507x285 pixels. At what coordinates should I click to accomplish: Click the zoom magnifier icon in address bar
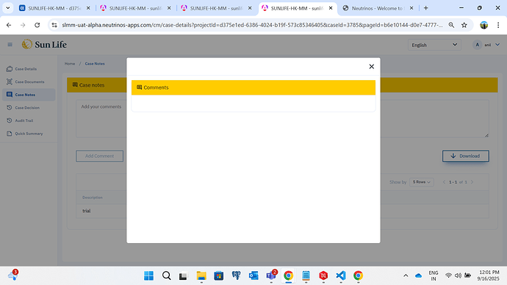coord(451,25)
